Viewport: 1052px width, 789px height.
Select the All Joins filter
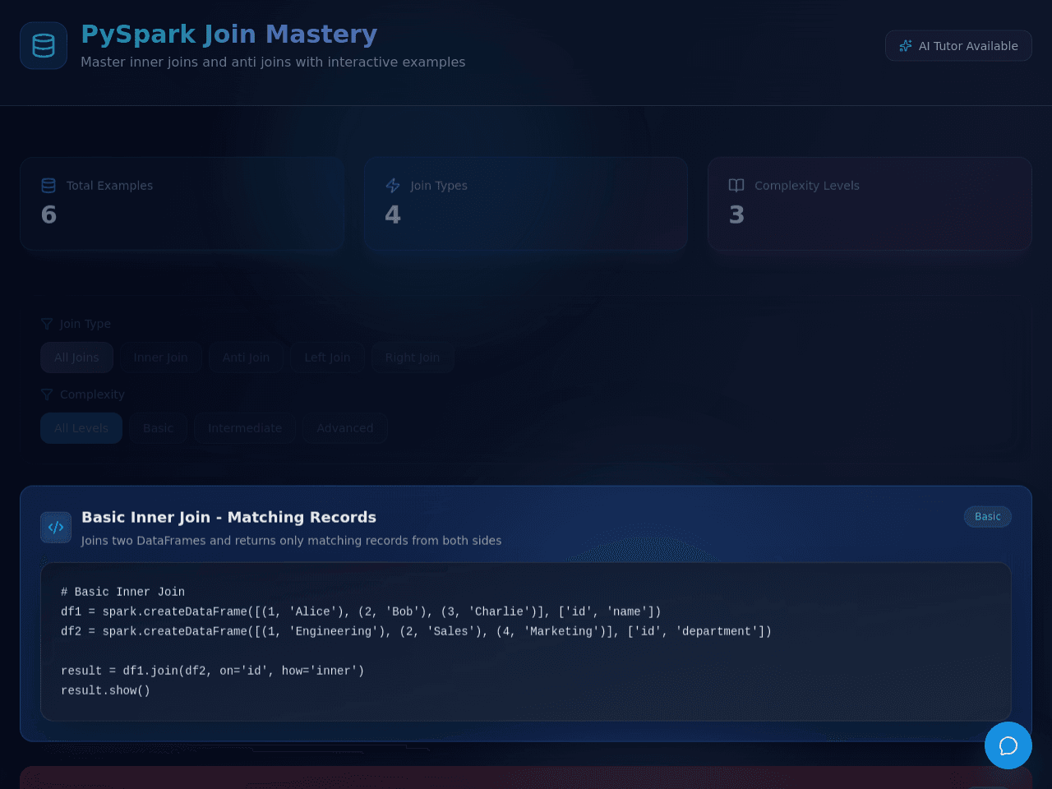coord(76,358)
